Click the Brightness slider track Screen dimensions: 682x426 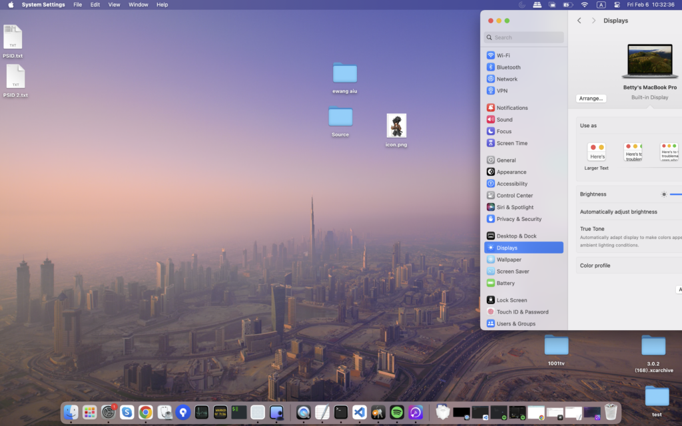(x=675, y=194)
